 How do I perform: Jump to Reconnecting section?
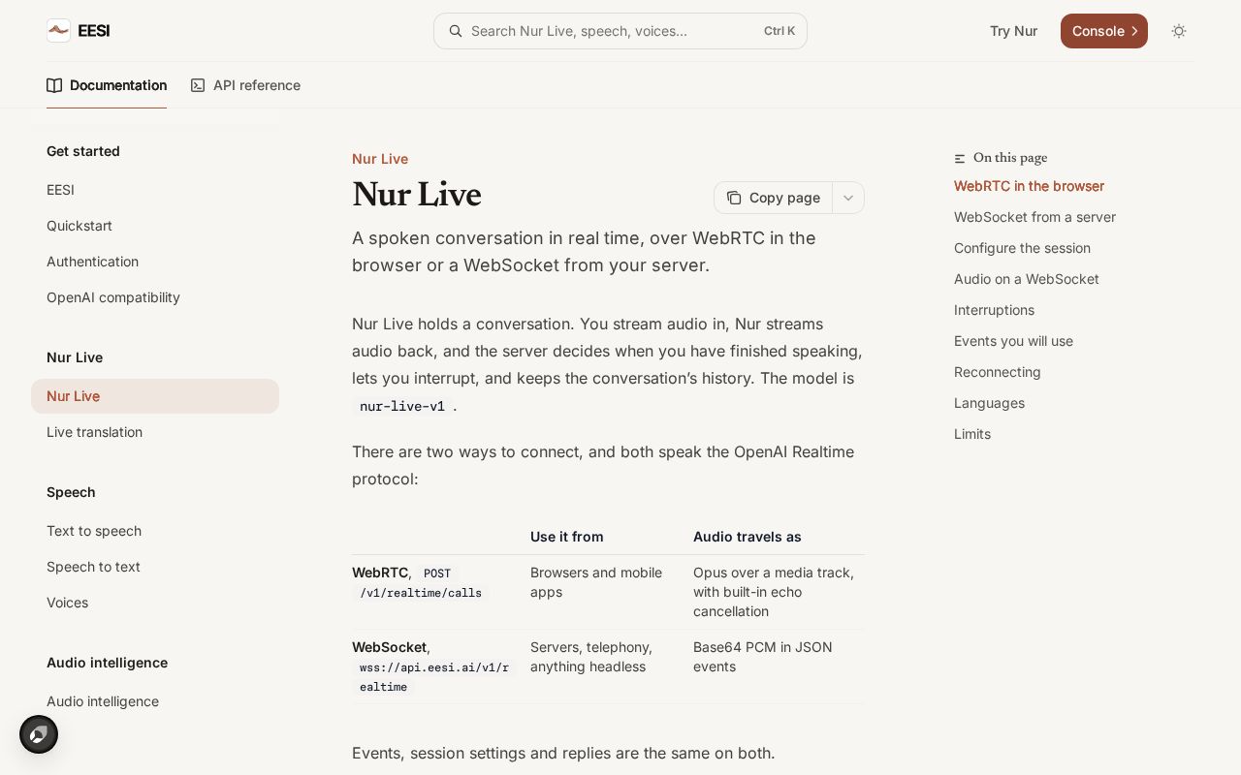tap(997, 372)
